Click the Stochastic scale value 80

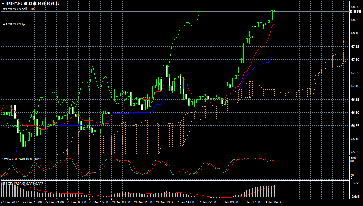coord(352,161)
